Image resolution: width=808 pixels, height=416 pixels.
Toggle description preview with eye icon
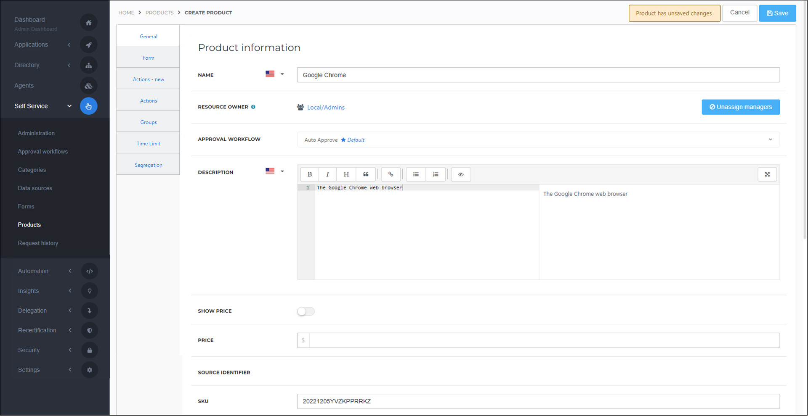(461, 174)
